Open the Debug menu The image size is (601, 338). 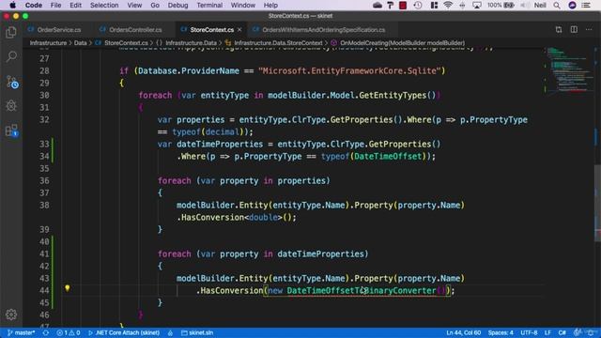177,5
